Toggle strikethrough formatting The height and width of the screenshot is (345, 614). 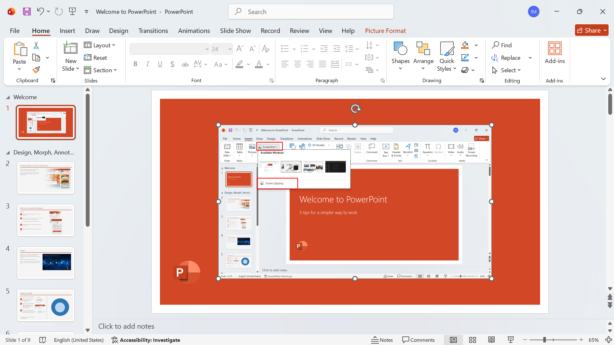(x=185, y=64)
